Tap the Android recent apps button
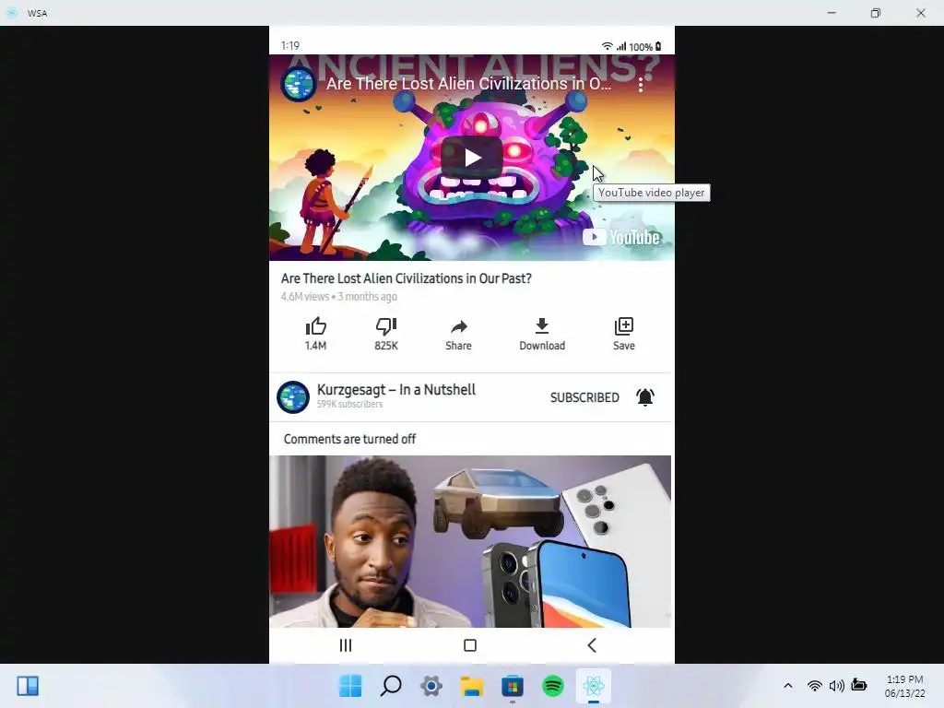Viewport: 944px width, 708px height. point(346,645)
